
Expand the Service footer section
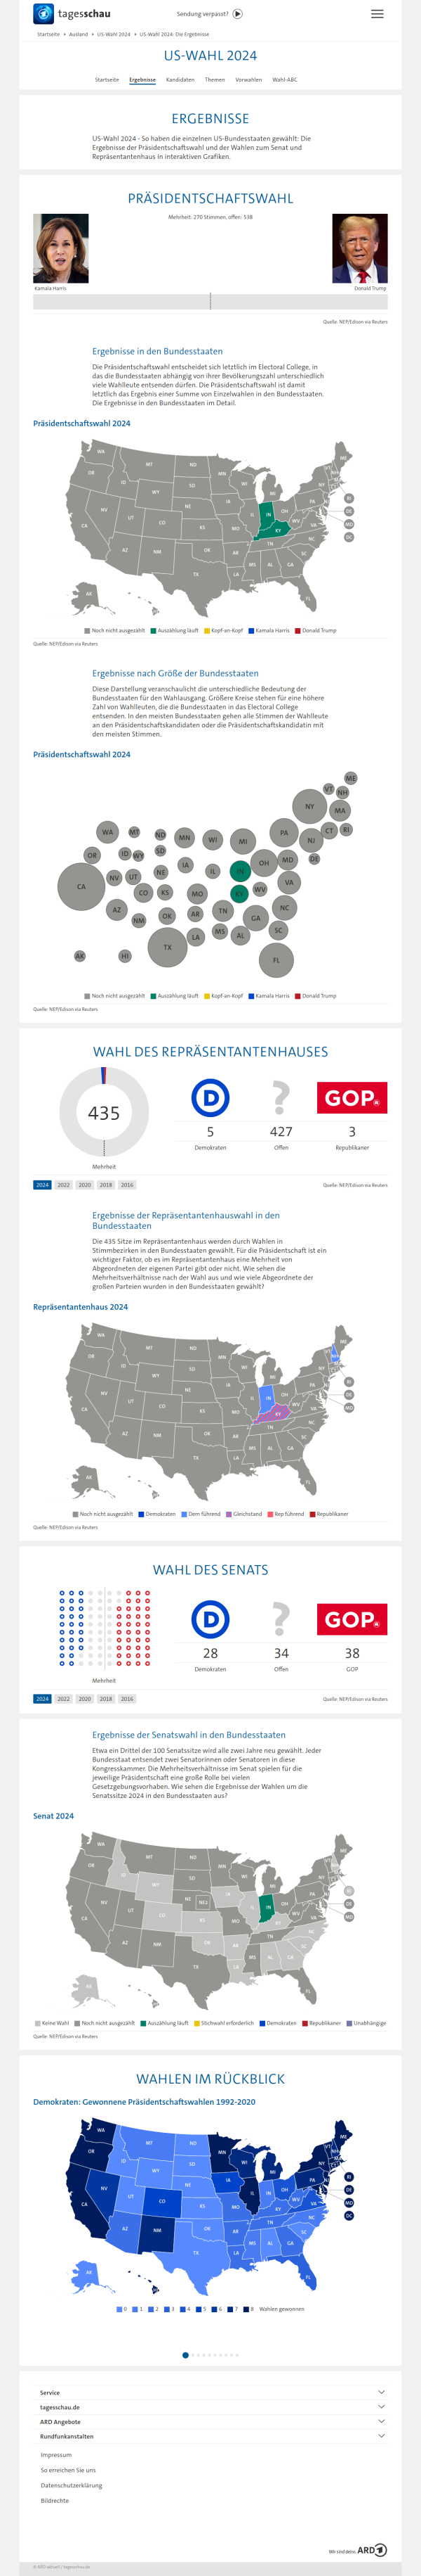381,2392
